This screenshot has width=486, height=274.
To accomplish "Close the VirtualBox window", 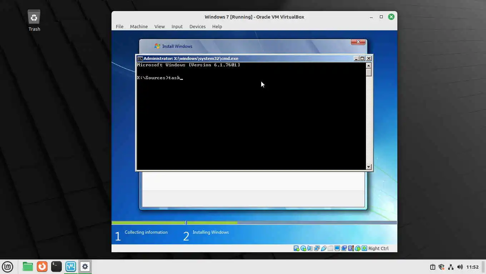I will (x=391, y=17).
